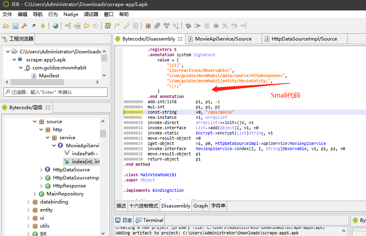
Task: Click the yellow arrow-to-bracket jump icon
Action: tap(68, 26)
